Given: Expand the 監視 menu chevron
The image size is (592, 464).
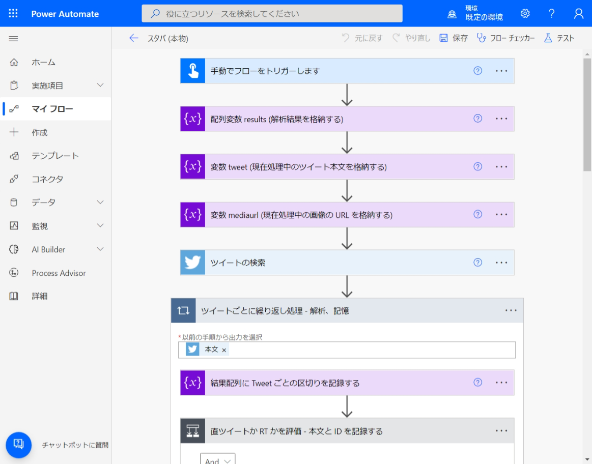Looking at the screenshot, I should [100, 225].
